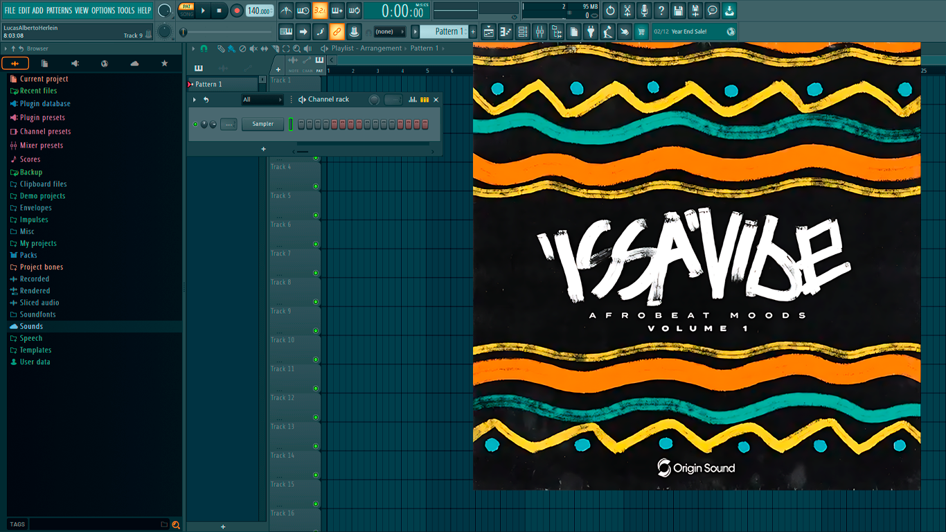Open the (none) snap dropdown
This screenshot has height=532, width=946.
[389, 32]
